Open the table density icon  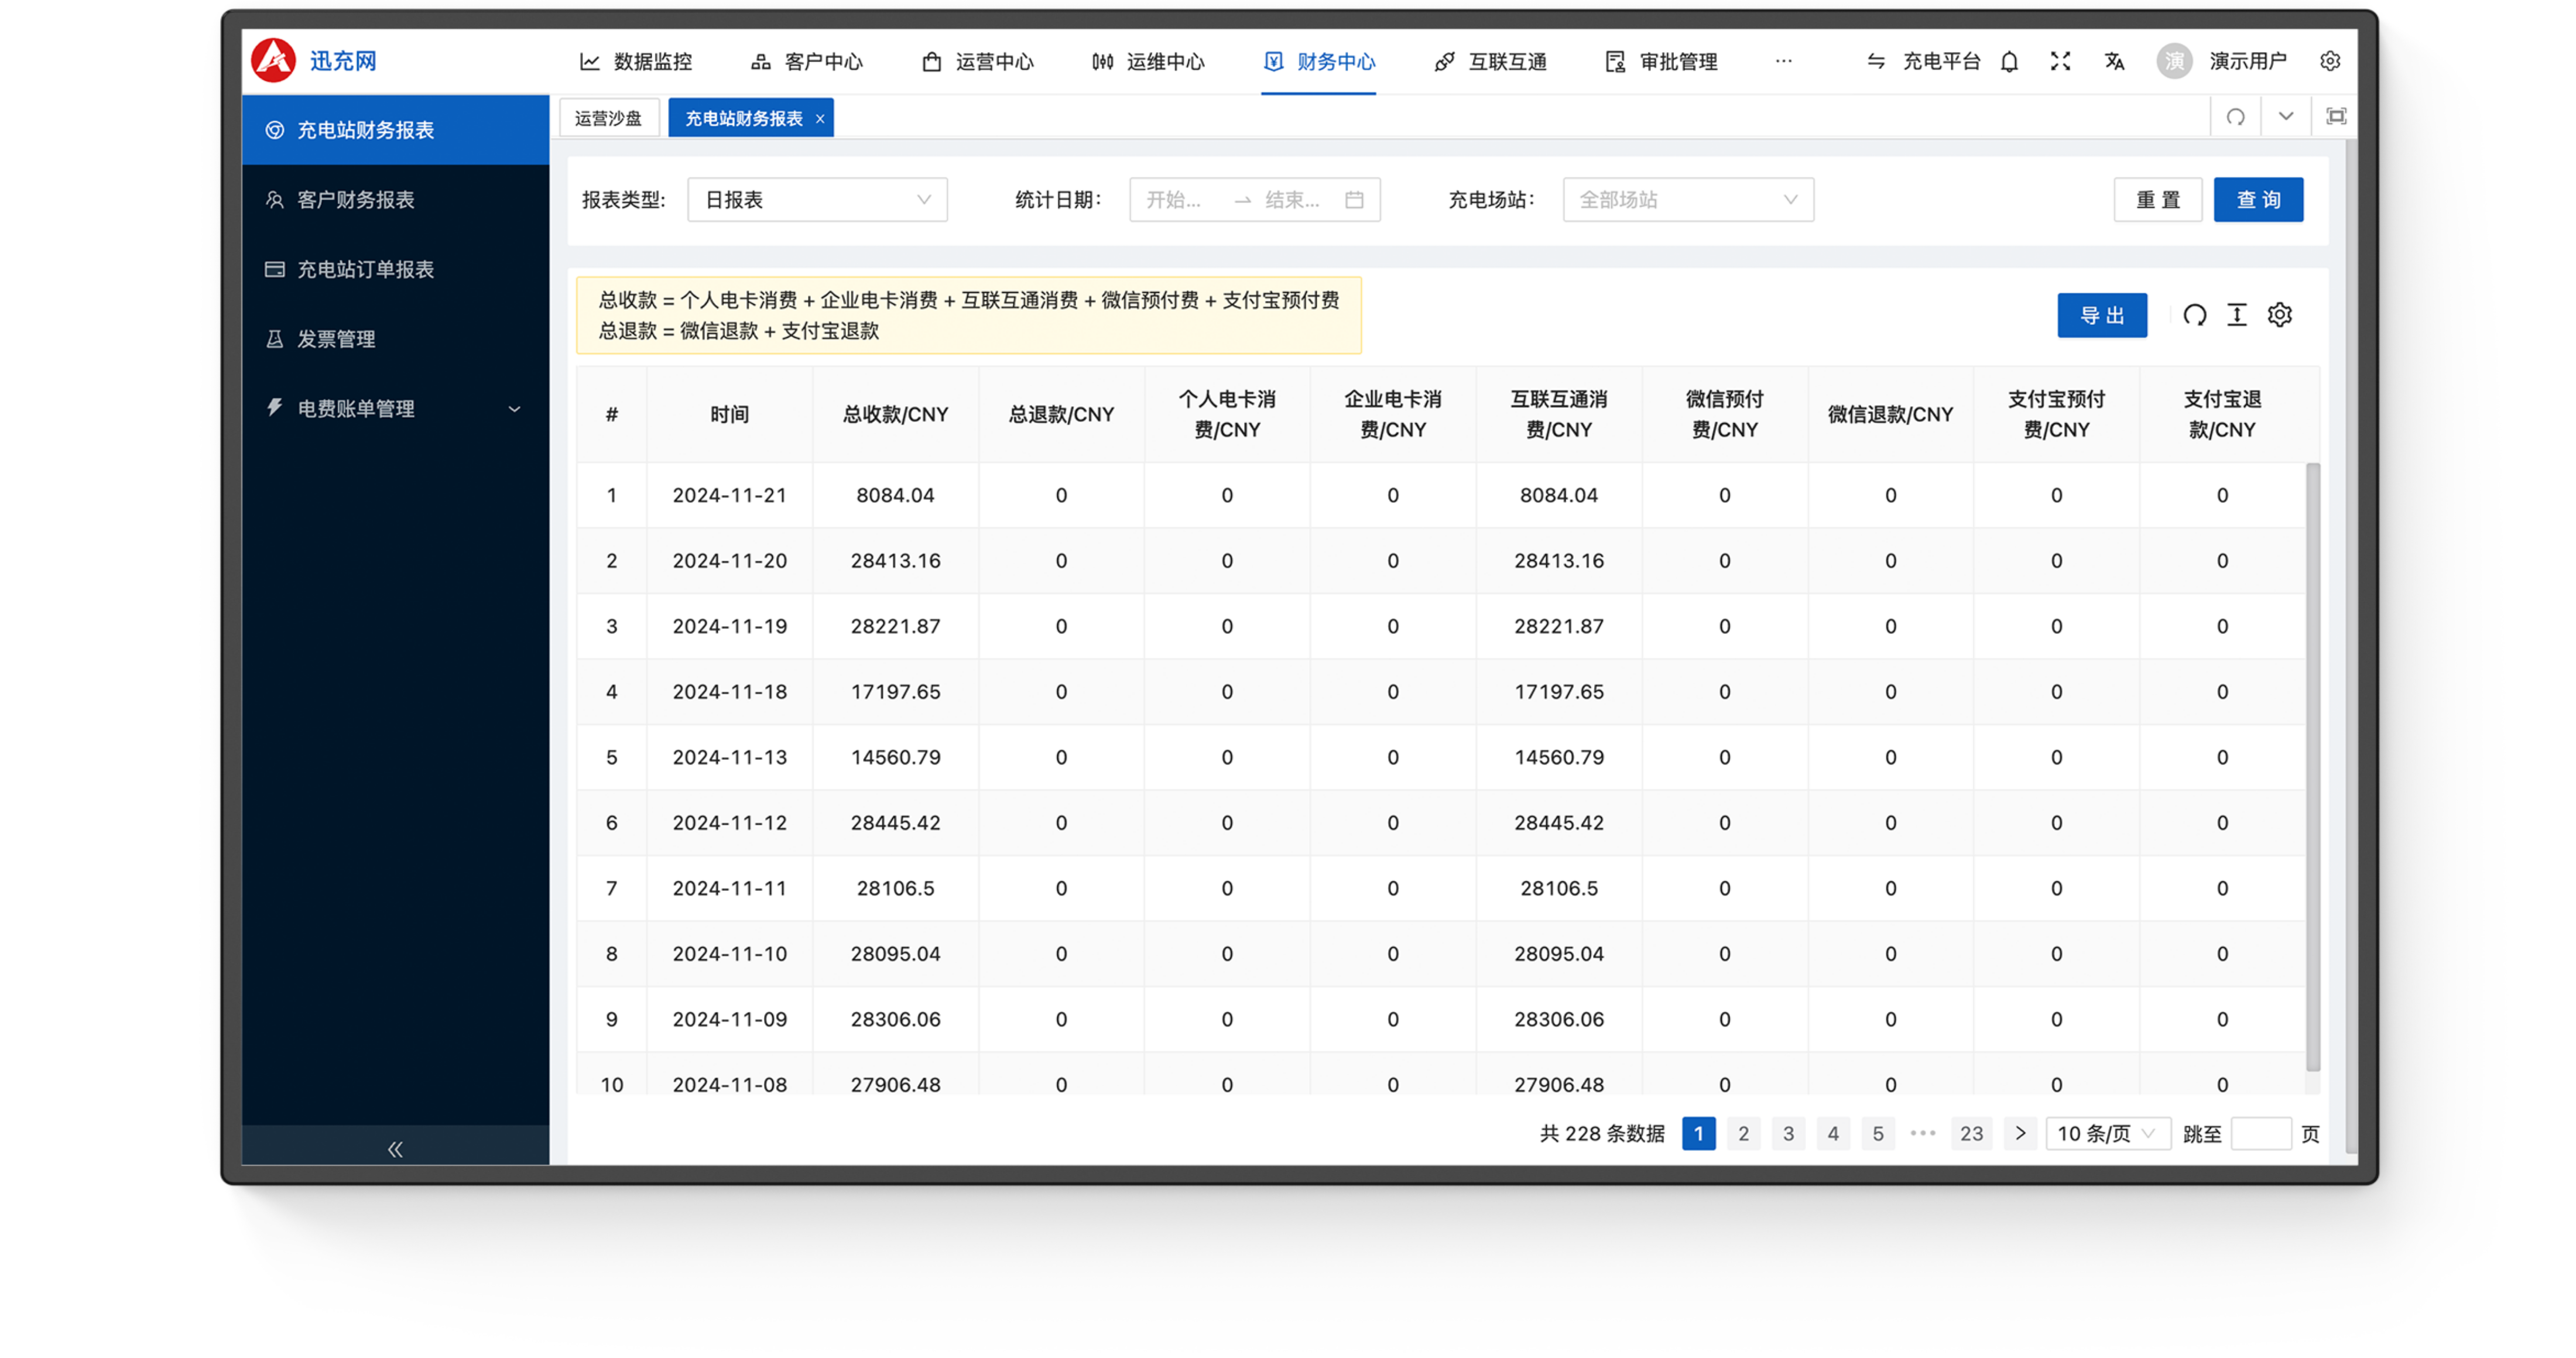pyautogui.click(x=2237, y=315)
